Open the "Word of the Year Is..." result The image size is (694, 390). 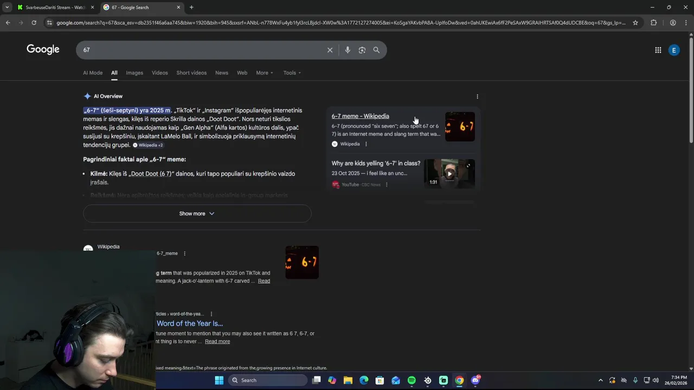190,323
